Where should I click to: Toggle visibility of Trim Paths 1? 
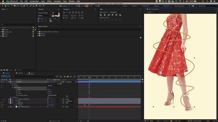coord(1,87)
